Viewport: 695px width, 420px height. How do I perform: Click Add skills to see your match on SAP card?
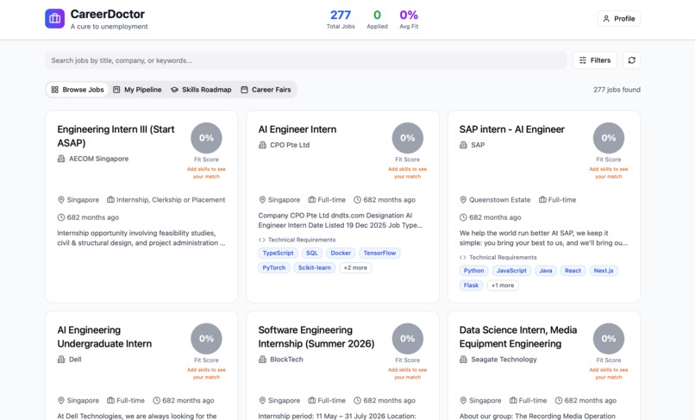pos(609,173)
